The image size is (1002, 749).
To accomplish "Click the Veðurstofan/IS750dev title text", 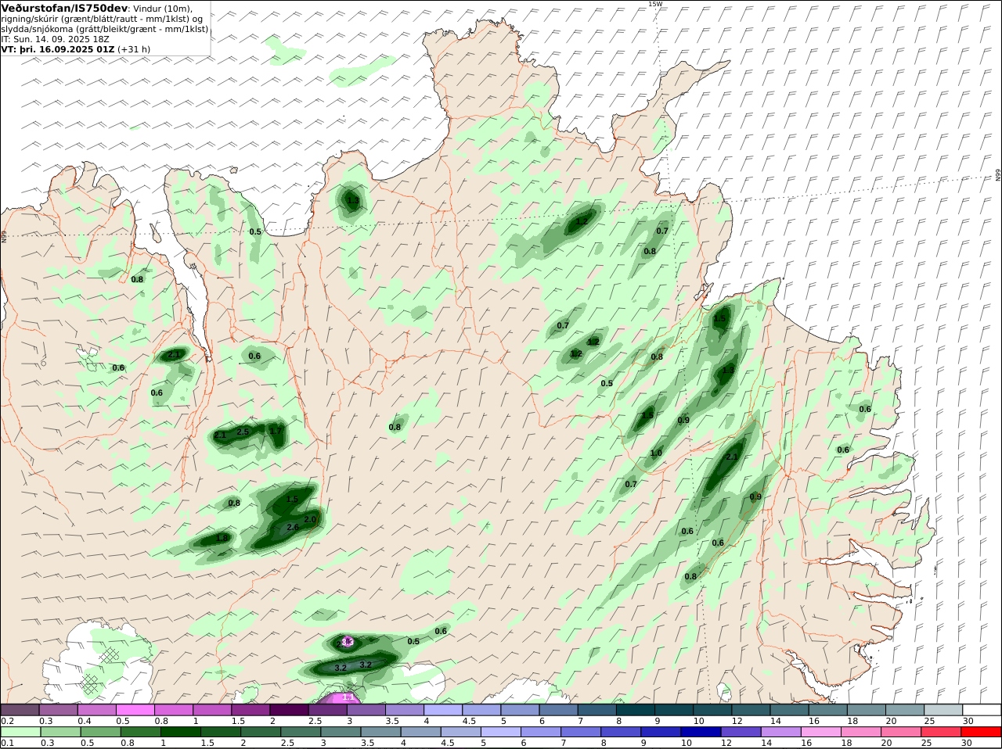I will pos(64,8).
